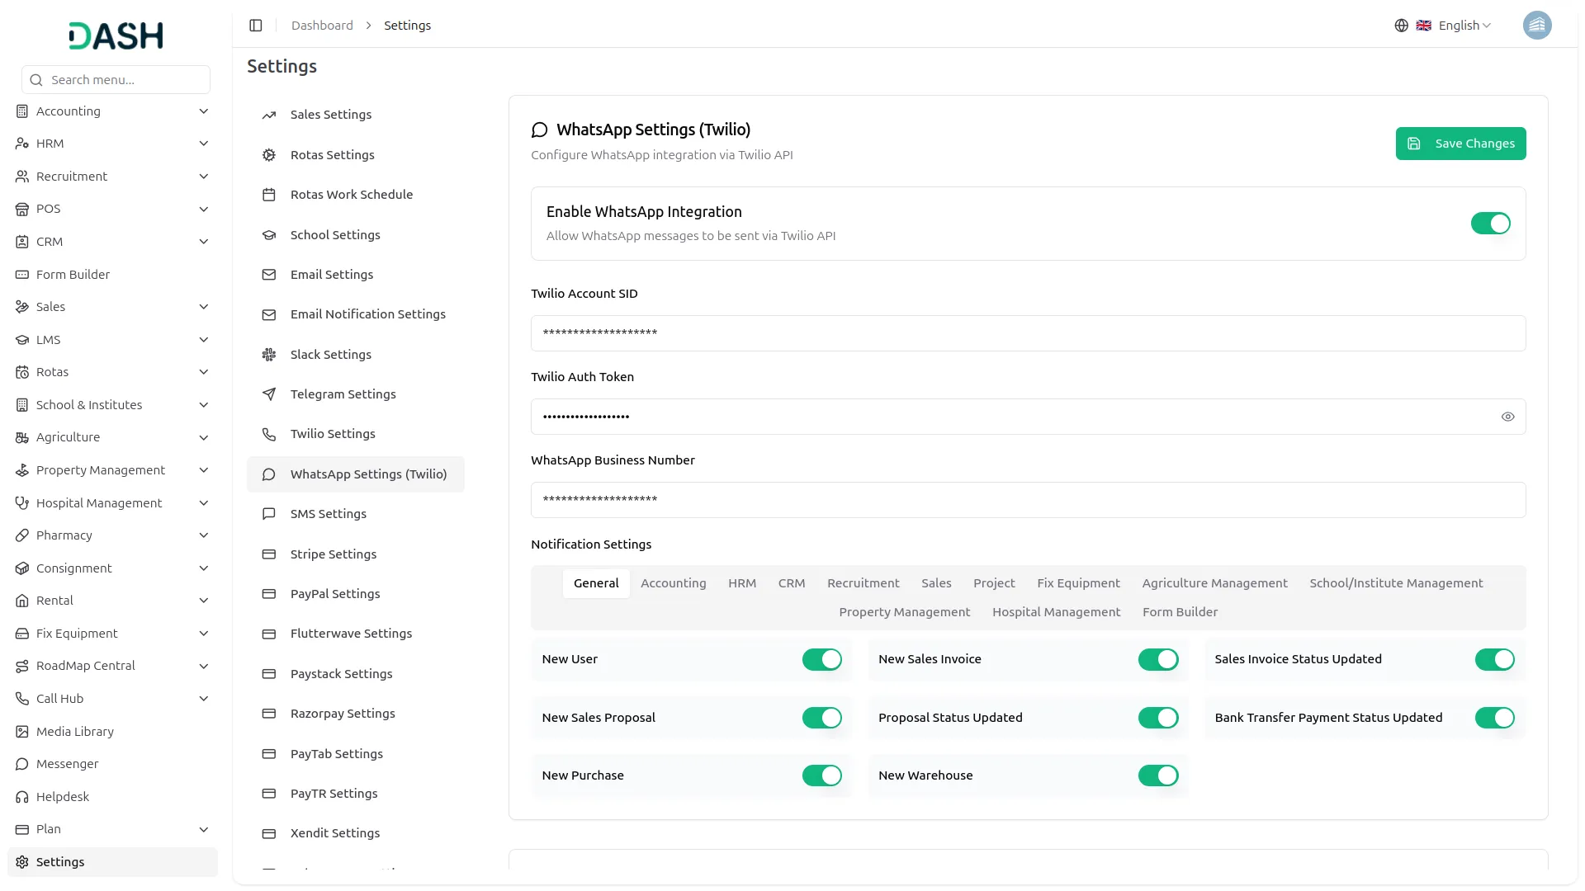This screenshot has height=891, width=1585.
Task: Select the Hospital Management notification tab
Action: 1056,612
